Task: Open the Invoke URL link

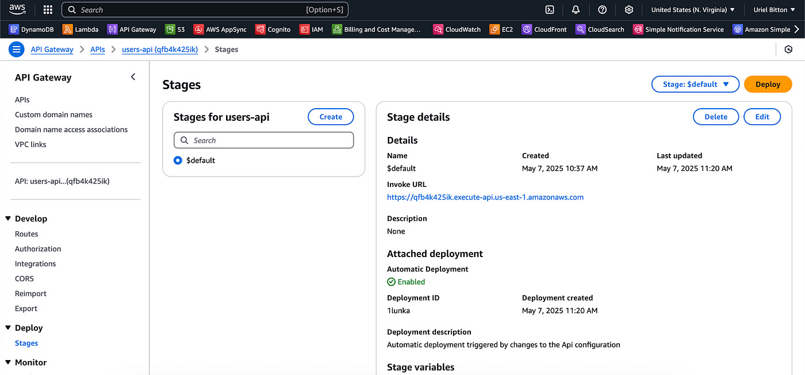Action: 485,197
